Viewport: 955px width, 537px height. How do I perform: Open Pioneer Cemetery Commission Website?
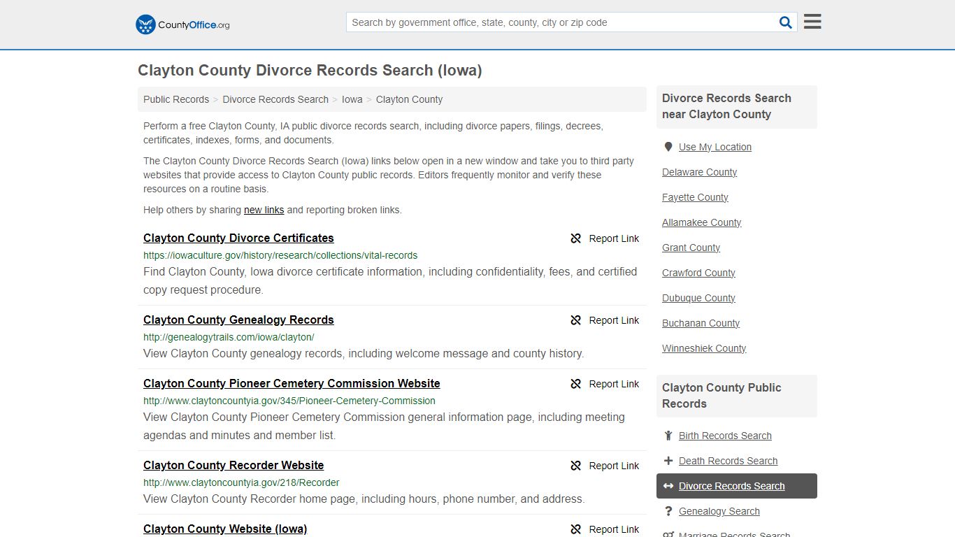point(292,383)
